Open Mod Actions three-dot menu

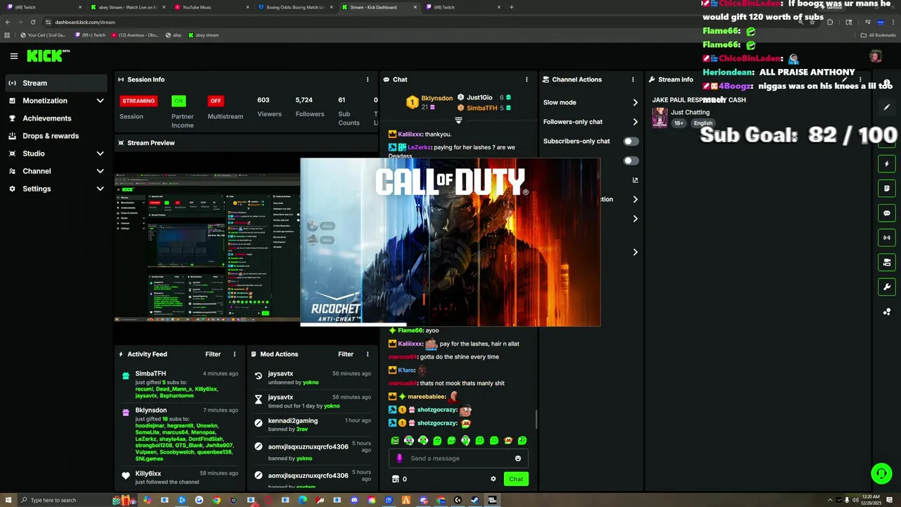pos(367,354)
